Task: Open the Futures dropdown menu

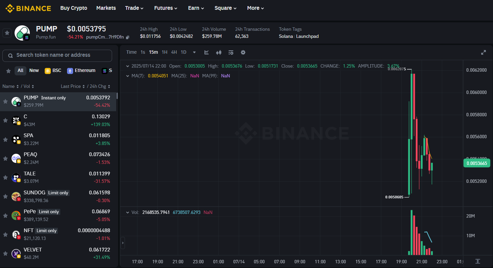Action: point(166,8)
